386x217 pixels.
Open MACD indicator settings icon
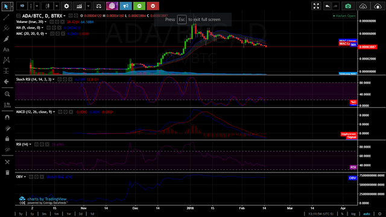tap(66, 112)
